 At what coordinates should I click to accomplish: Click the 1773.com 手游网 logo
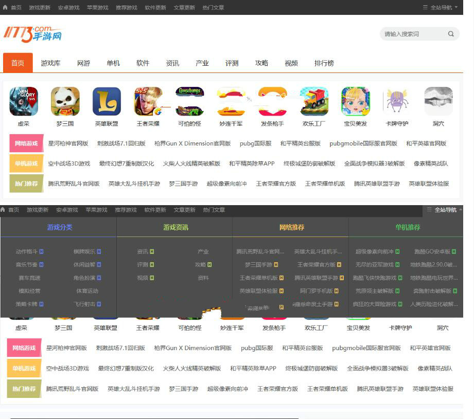coord(32,34)
